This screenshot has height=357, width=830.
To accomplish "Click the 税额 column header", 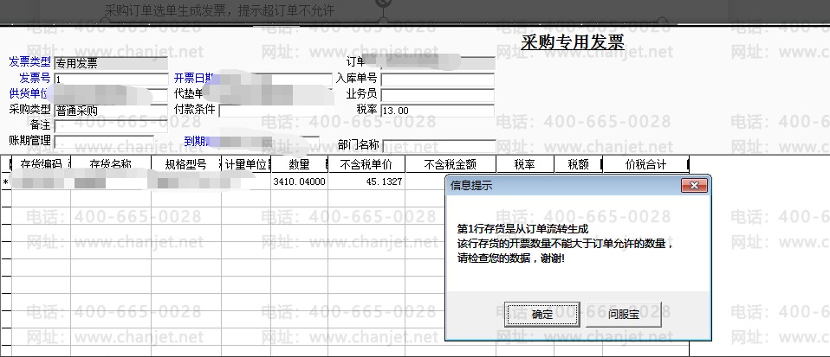I will pos(578,164).
